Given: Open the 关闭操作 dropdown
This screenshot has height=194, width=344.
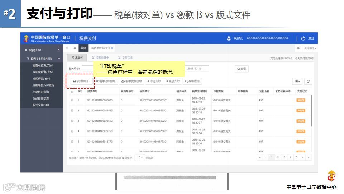Looking at the screenshot, I should [310, 48].
